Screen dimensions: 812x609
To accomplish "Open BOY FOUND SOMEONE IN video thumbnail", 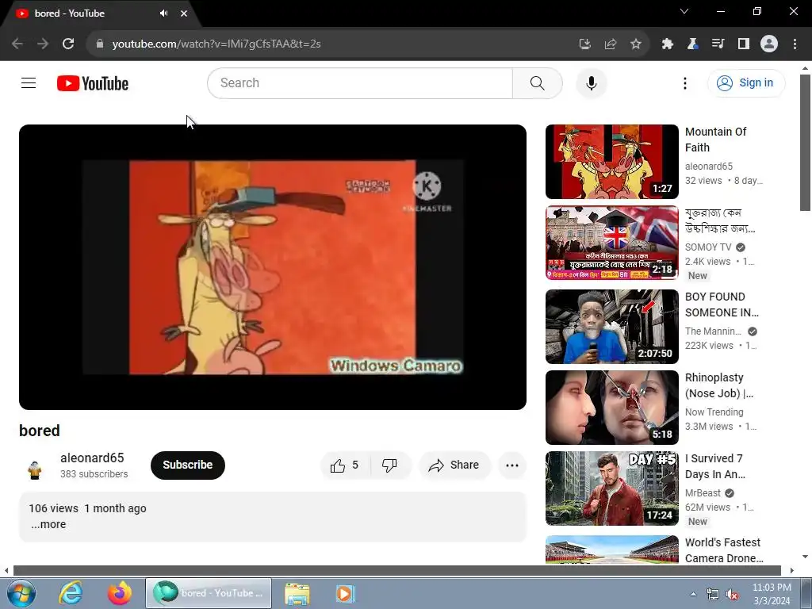I will (611, 326).
